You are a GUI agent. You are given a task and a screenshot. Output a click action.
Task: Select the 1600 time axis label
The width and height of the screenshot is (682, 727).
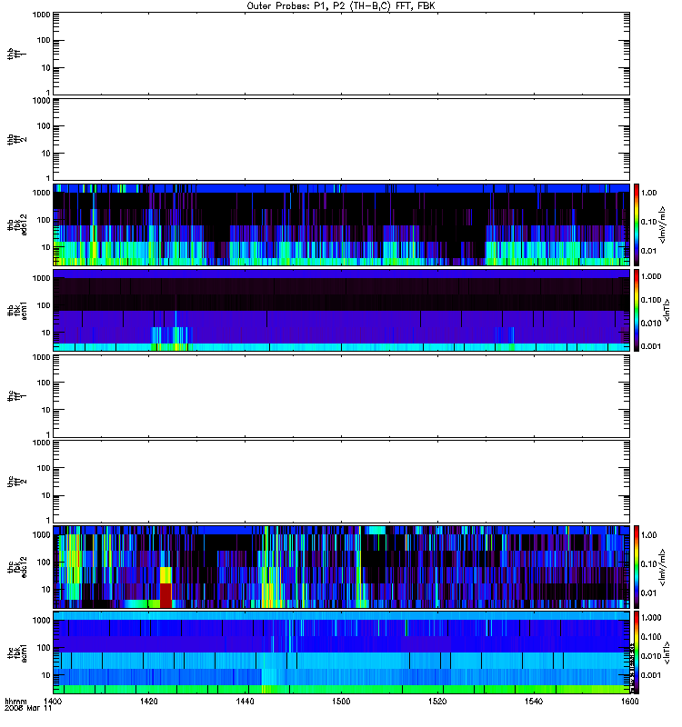(x=629, y=701)
